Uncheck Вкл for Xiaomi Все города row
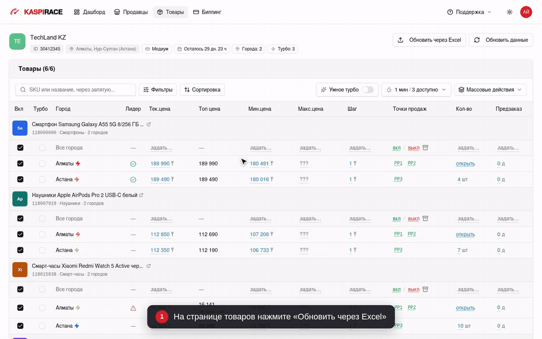This screenshot has height=339, width=542. [x=20, y=289]
